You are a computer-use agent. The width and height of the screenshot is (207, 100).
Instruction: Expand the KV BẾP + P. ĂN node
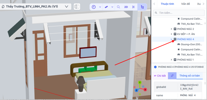point(171,34)
